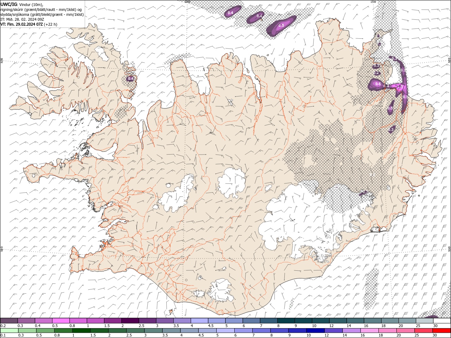Click the darkest purple swatch near 2 in upper legend
451x338 pixels.
tap(130, 321)
